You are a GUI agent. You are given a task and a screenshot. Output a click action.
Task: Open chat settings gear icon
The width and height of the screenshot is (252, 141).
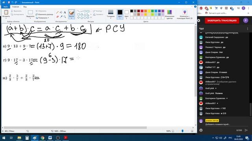tap(199, 20)
